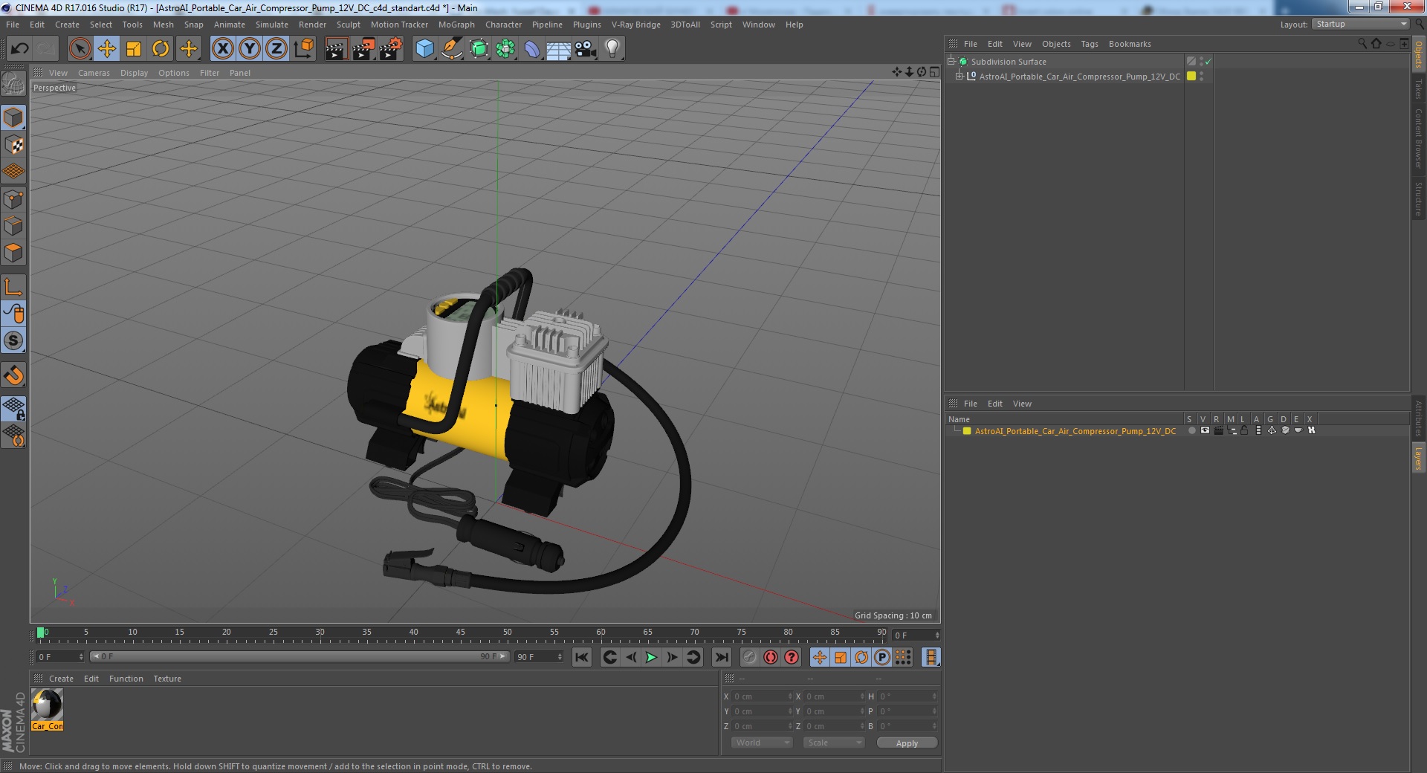The width and height of the screenshot is (1427, 773).
Task: Open Material Manager Texture menu
Action: pos(167,679)
